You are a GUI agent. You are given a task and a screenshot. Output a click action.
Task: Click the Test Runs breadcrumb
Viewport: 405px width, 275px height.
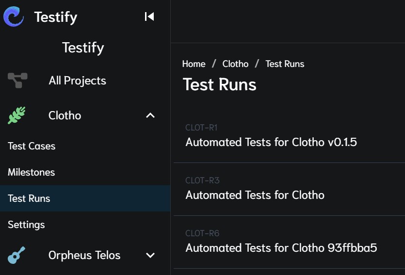click(285, 64)
